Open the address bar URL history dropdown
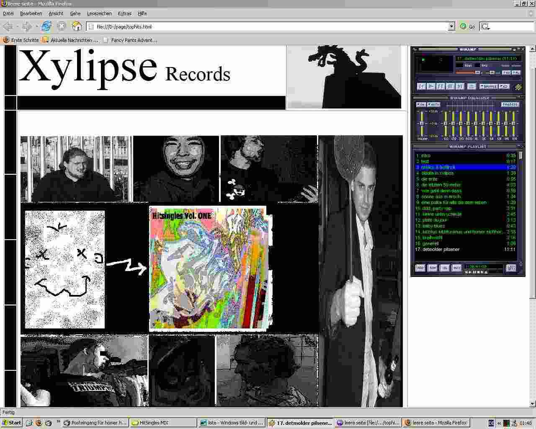The image size is (536, 429). click(x=451, y=27)
